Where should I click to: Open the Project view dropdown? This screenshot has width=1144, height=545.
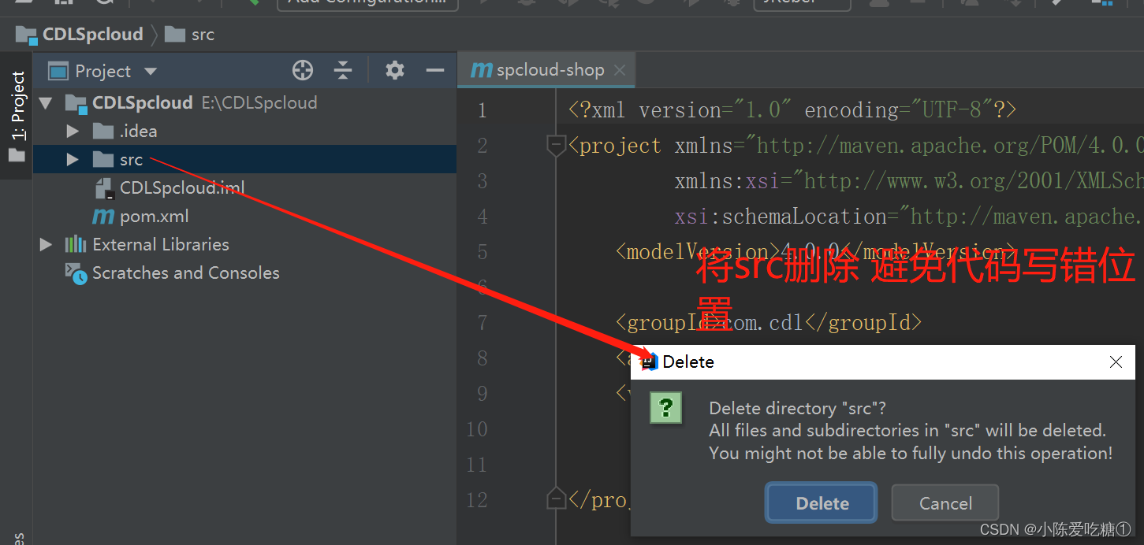[x=151, y=72]
